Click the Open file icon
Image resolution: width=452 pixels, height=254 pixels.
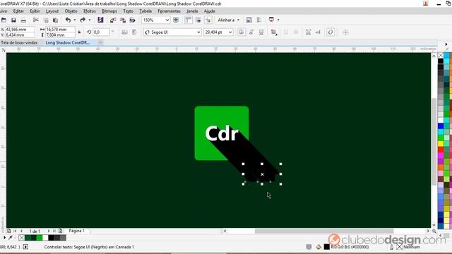[x=4, y=20]
